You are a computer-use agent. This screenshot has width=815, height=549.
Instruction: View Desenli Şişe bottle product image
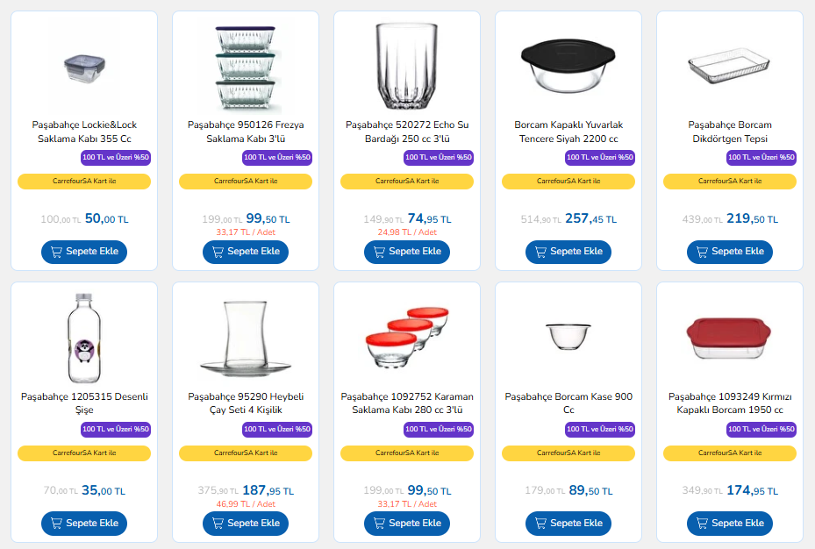(84, 338)
